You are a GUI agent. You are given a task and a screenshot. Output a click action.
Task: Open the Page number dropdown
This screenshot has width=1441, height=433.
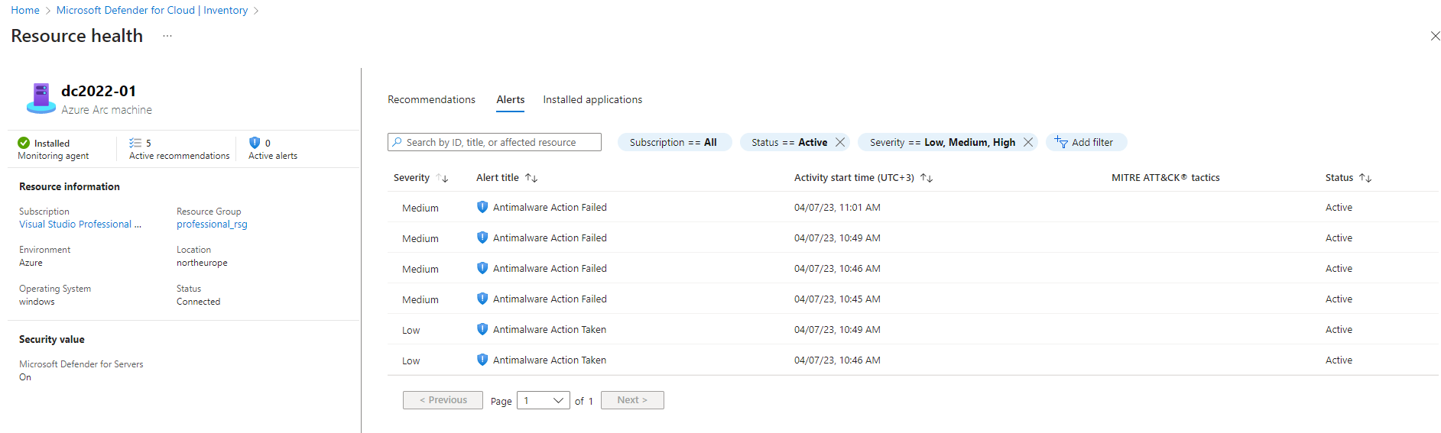[x=544, y=400]
